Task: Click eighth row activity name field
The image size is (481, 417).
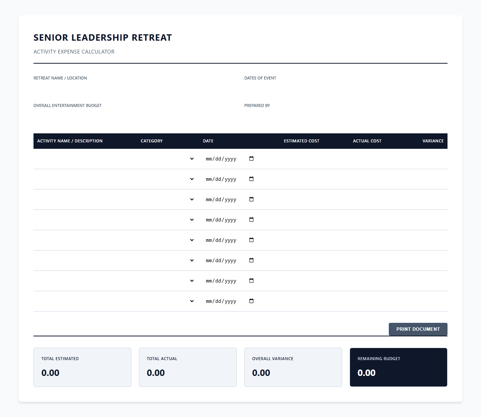Action: point(85,301)
